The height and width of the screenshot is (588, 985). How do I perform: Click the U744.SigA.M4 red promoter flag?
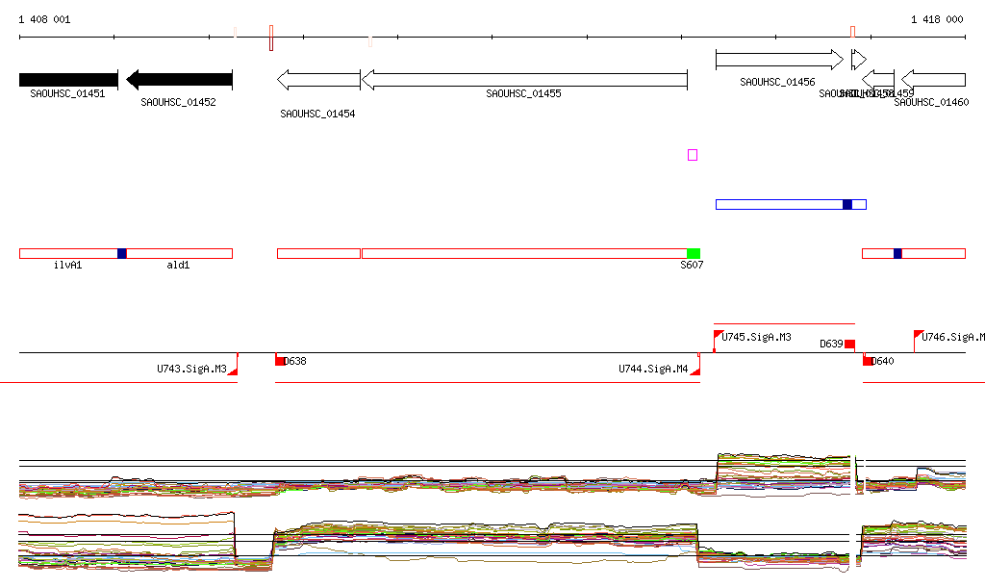pyautogui.click(x=695, y=371)
